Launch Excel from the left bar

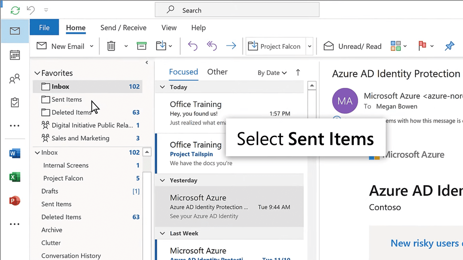15,177
